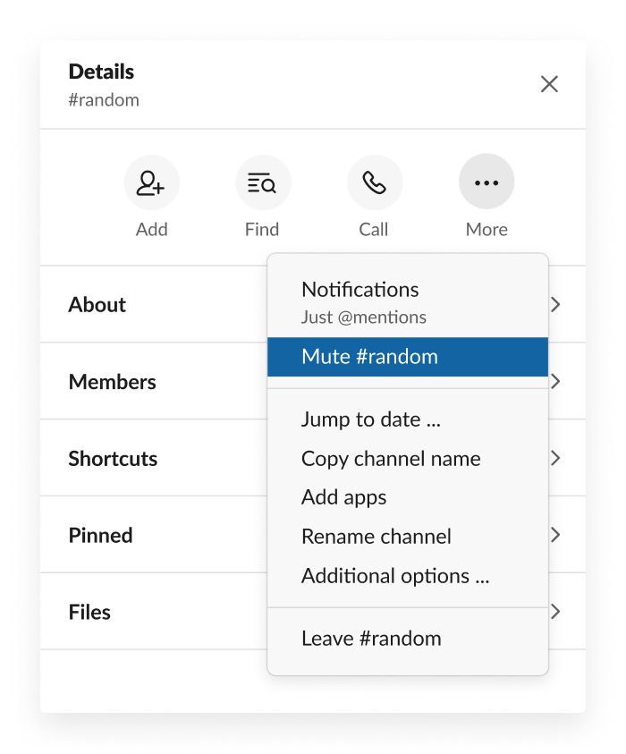This screenshot has height=754, width=626.
Task: Click the Add people icon
Action: pos(151,182)
